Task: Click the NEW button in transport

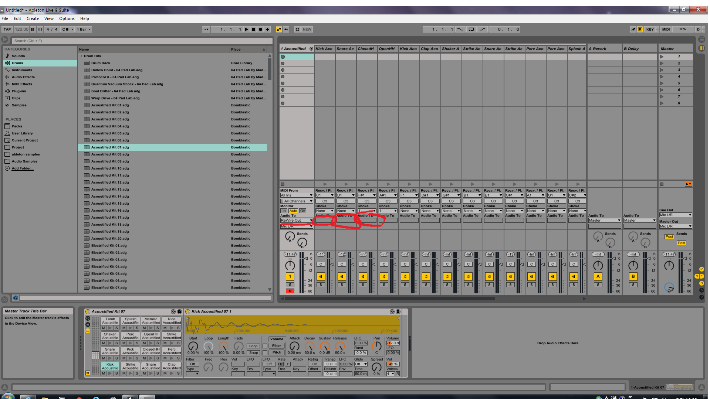Action: pyautogui.click(x=307, y=29)
